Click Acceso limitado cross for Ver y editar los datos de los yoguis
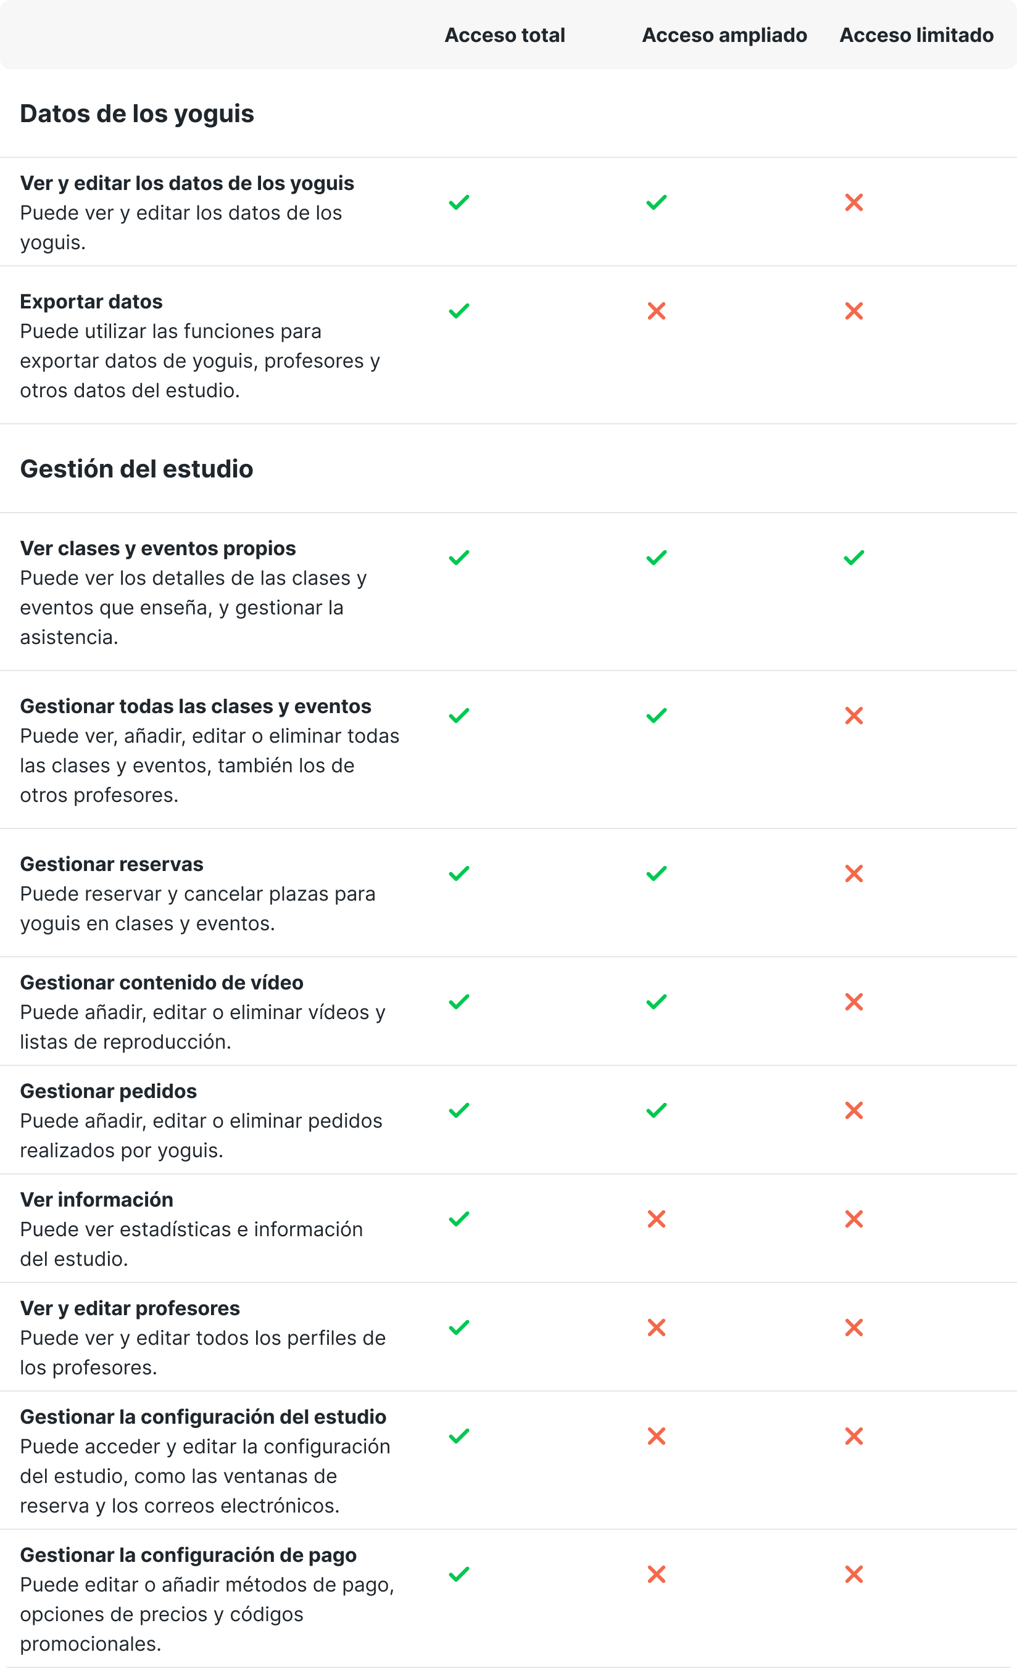 (x=854, y=202)
